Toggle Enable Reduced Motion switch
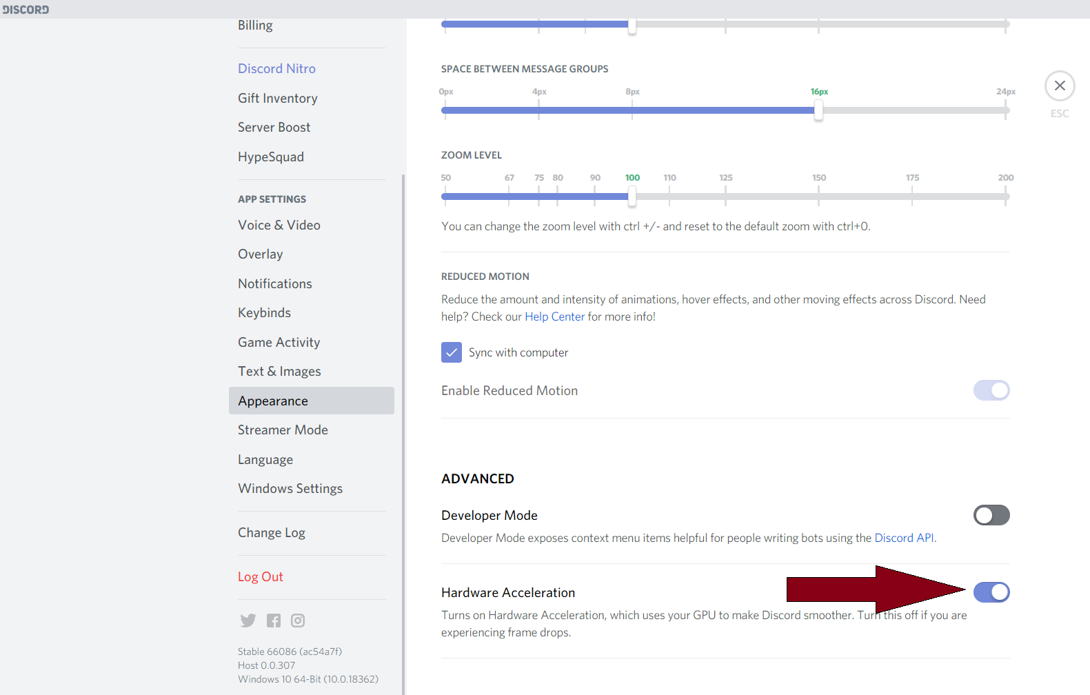The height and width of the screenshot is (695, 1090). point(991,390)
